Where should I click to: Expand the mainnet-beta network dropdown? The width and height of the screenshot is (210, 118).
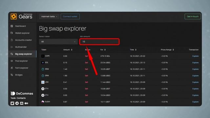coord(49,17)
